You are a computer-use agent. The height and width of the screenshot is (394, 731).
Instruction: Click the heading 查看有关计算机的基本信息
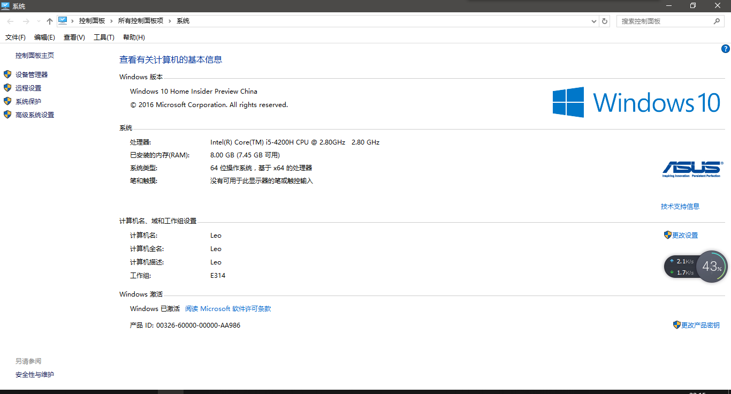point(171,60)
